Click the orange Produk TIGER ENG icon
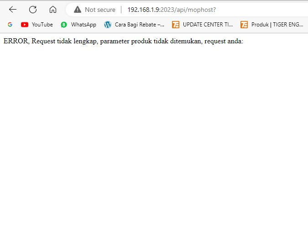 [244, 25]
